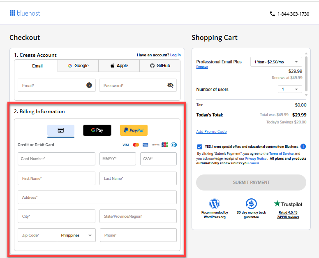Focus the First Name field
Image resolution: width=319 pixels, height=258 pixels.
(57, 179)
